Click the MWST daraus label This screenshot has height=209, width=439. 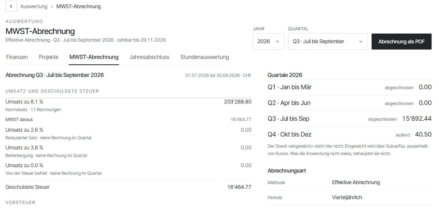[19, 120]
